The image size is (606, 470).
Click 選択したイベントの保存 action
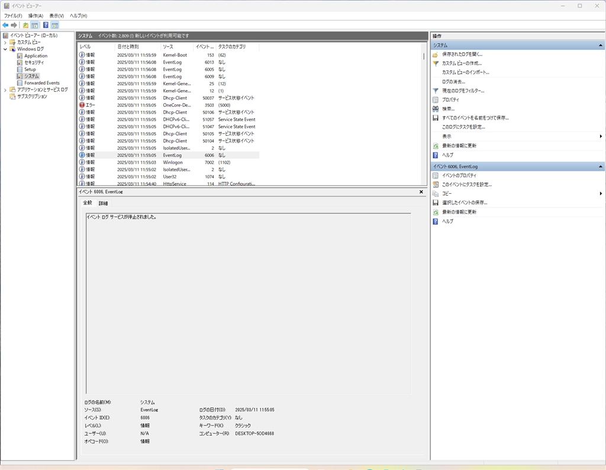[465, 203]
